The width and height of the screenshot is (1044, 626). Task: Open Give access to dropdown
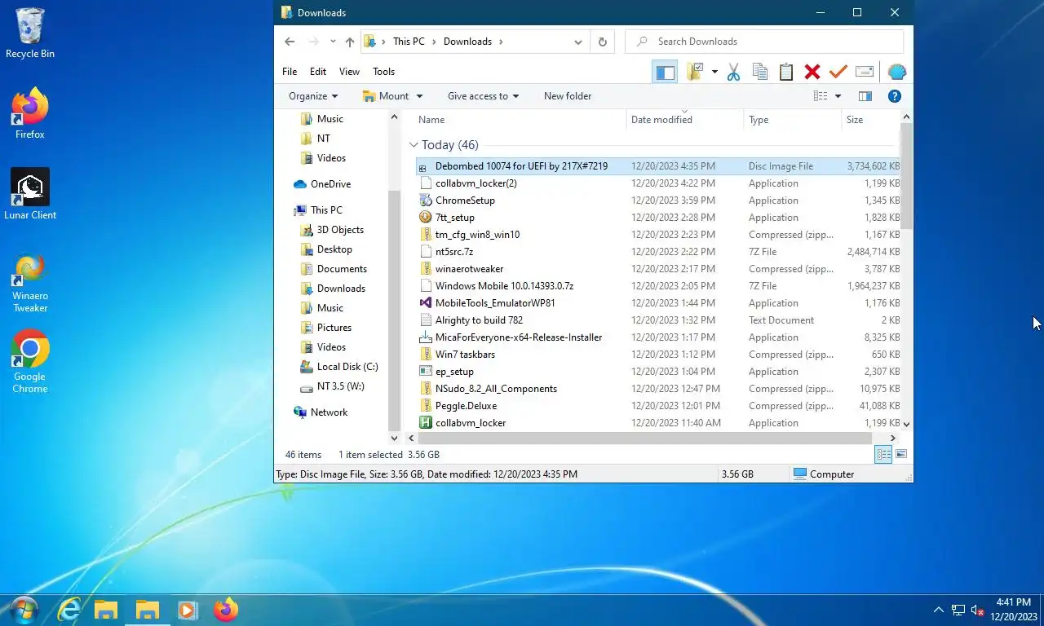pyautogui.click(x=483, y=96)
